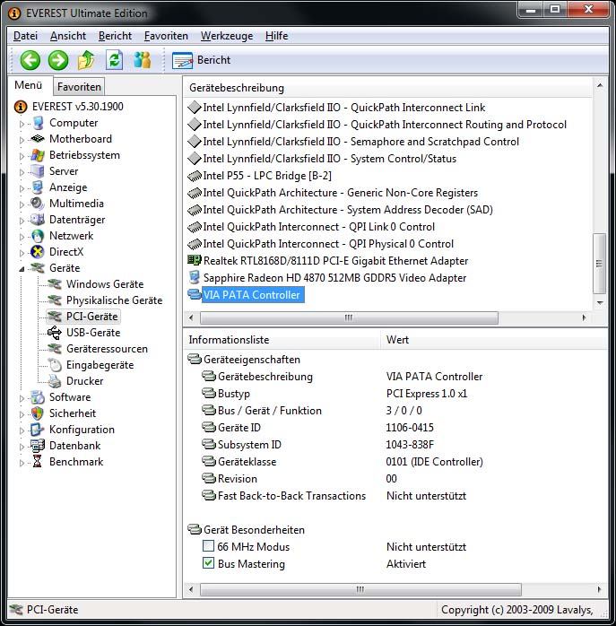Click the Wert column header
The width and height of the screenshot is (616, 626).
493,340
